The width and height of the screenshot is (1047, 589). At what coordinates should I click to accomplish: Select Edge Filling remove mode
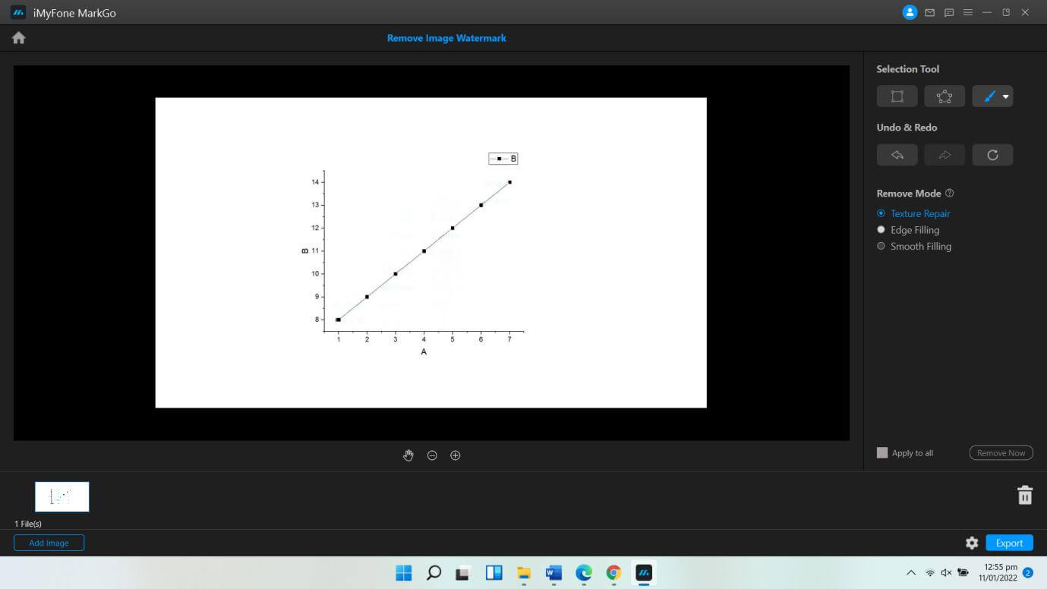pos(908,230)
